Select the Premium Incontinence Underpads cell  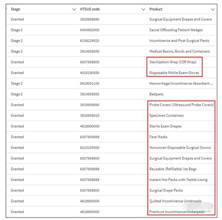point(177,212)
